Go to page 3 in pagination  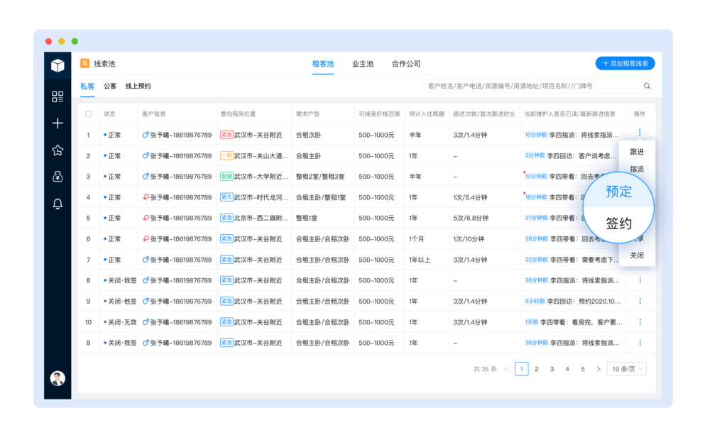tap(552, 369)
